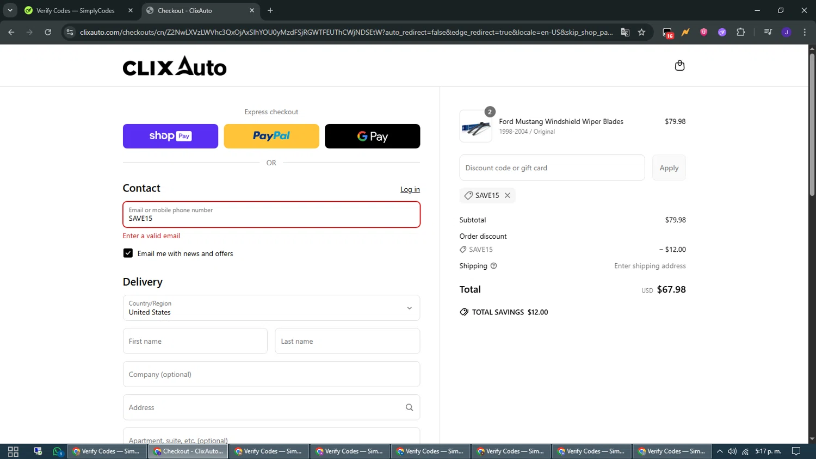This screenshot has height=459, width=816.
Task: Click the Enter a valid email error text
Action: [151, 235]
